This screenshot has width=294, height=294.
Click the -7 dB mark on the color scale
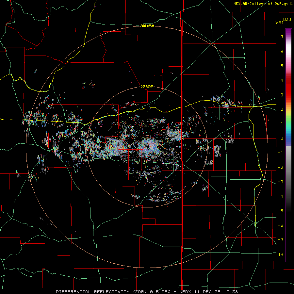[x=281, y=240]
